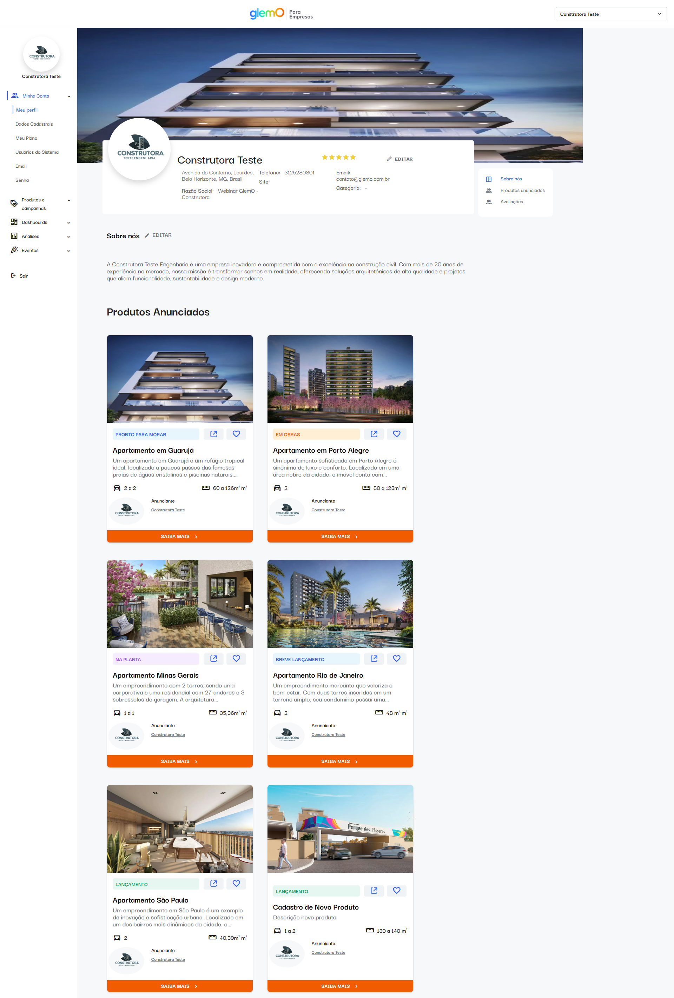This screenshot has height=998, width=674.
Task: Open Dados Cadastrais menu item
Action: point(34,124)
